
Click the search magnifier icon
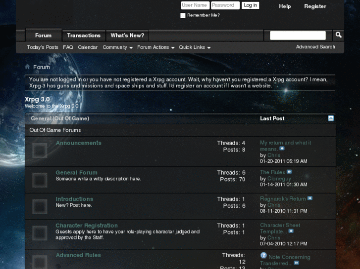tap(338, 35)
